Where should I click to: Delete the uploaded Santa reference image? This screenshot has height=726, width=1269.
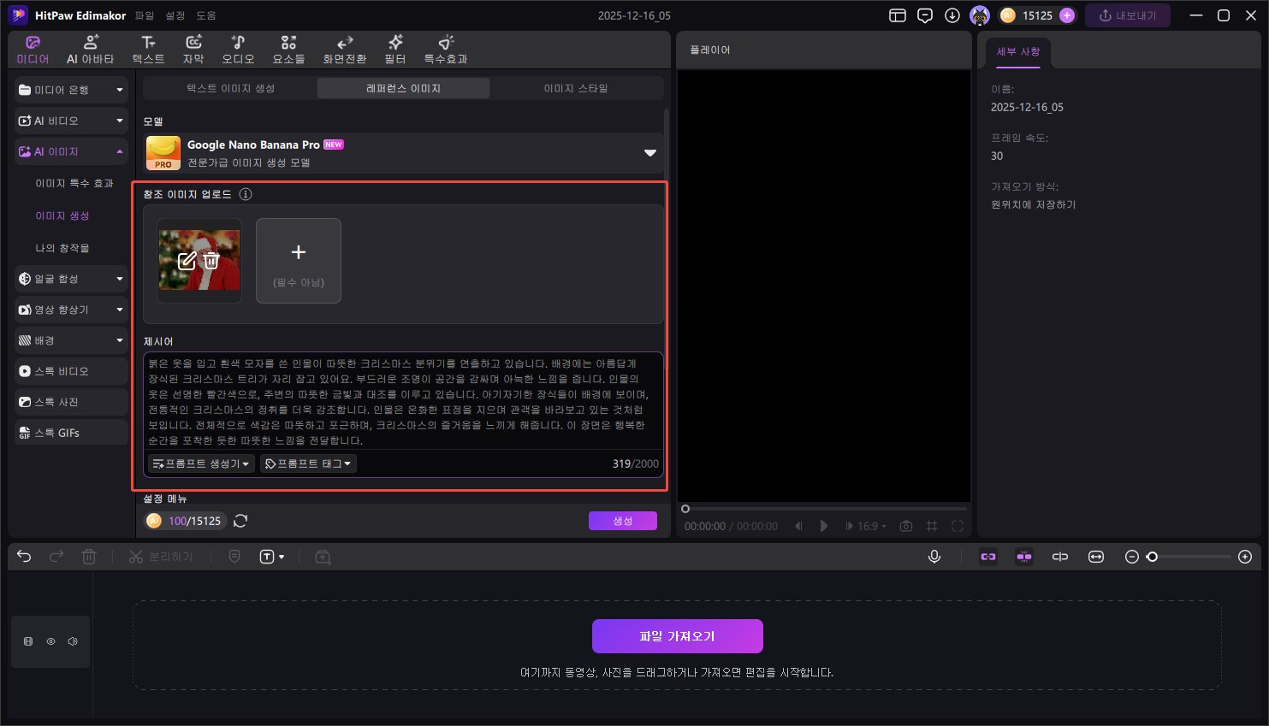(211, 261)
